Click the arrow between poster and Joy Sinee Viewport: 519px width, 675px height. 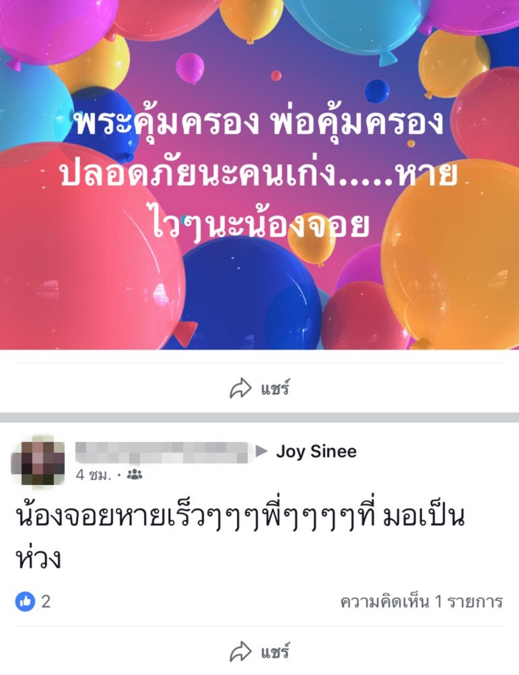(x=262, y=451)
